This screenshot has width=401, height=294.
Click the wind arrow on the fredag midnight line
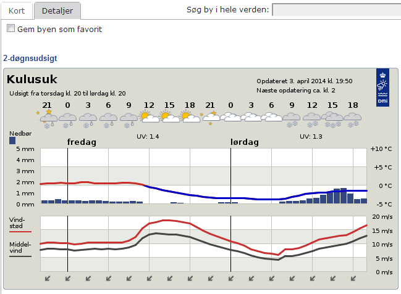click(67, 279)
